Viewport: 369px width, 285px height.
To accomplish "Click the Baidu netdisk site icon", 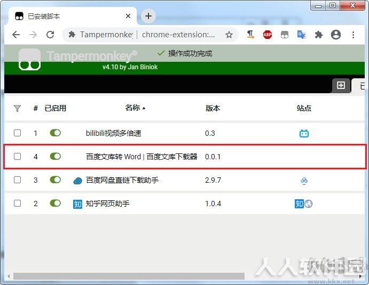I will (x=304, y=180).
